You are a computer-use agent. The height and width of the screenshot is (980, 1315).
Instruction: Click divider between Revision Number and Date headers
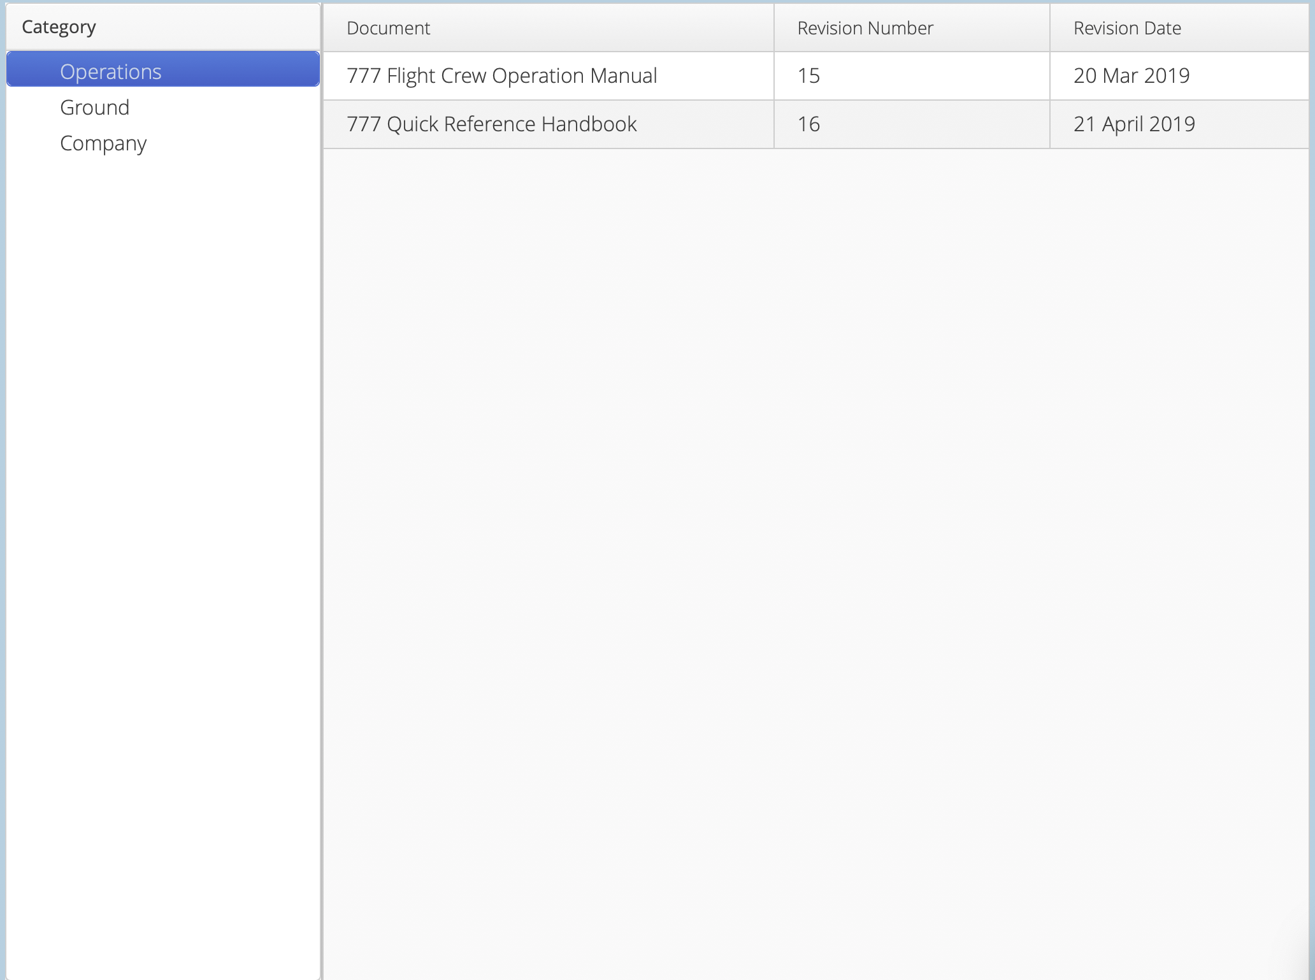point(1049,28)
